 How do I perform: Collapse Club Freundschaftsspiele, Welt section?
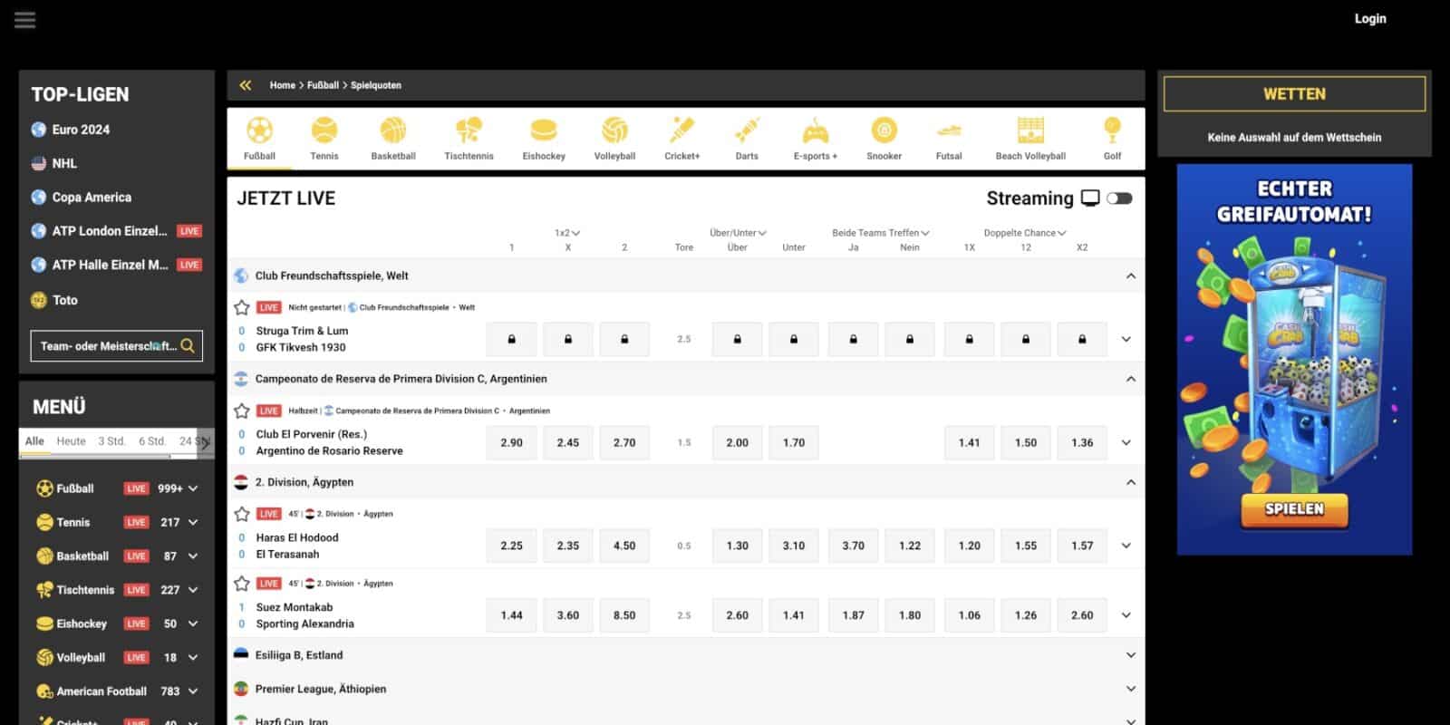(1130, 275)
